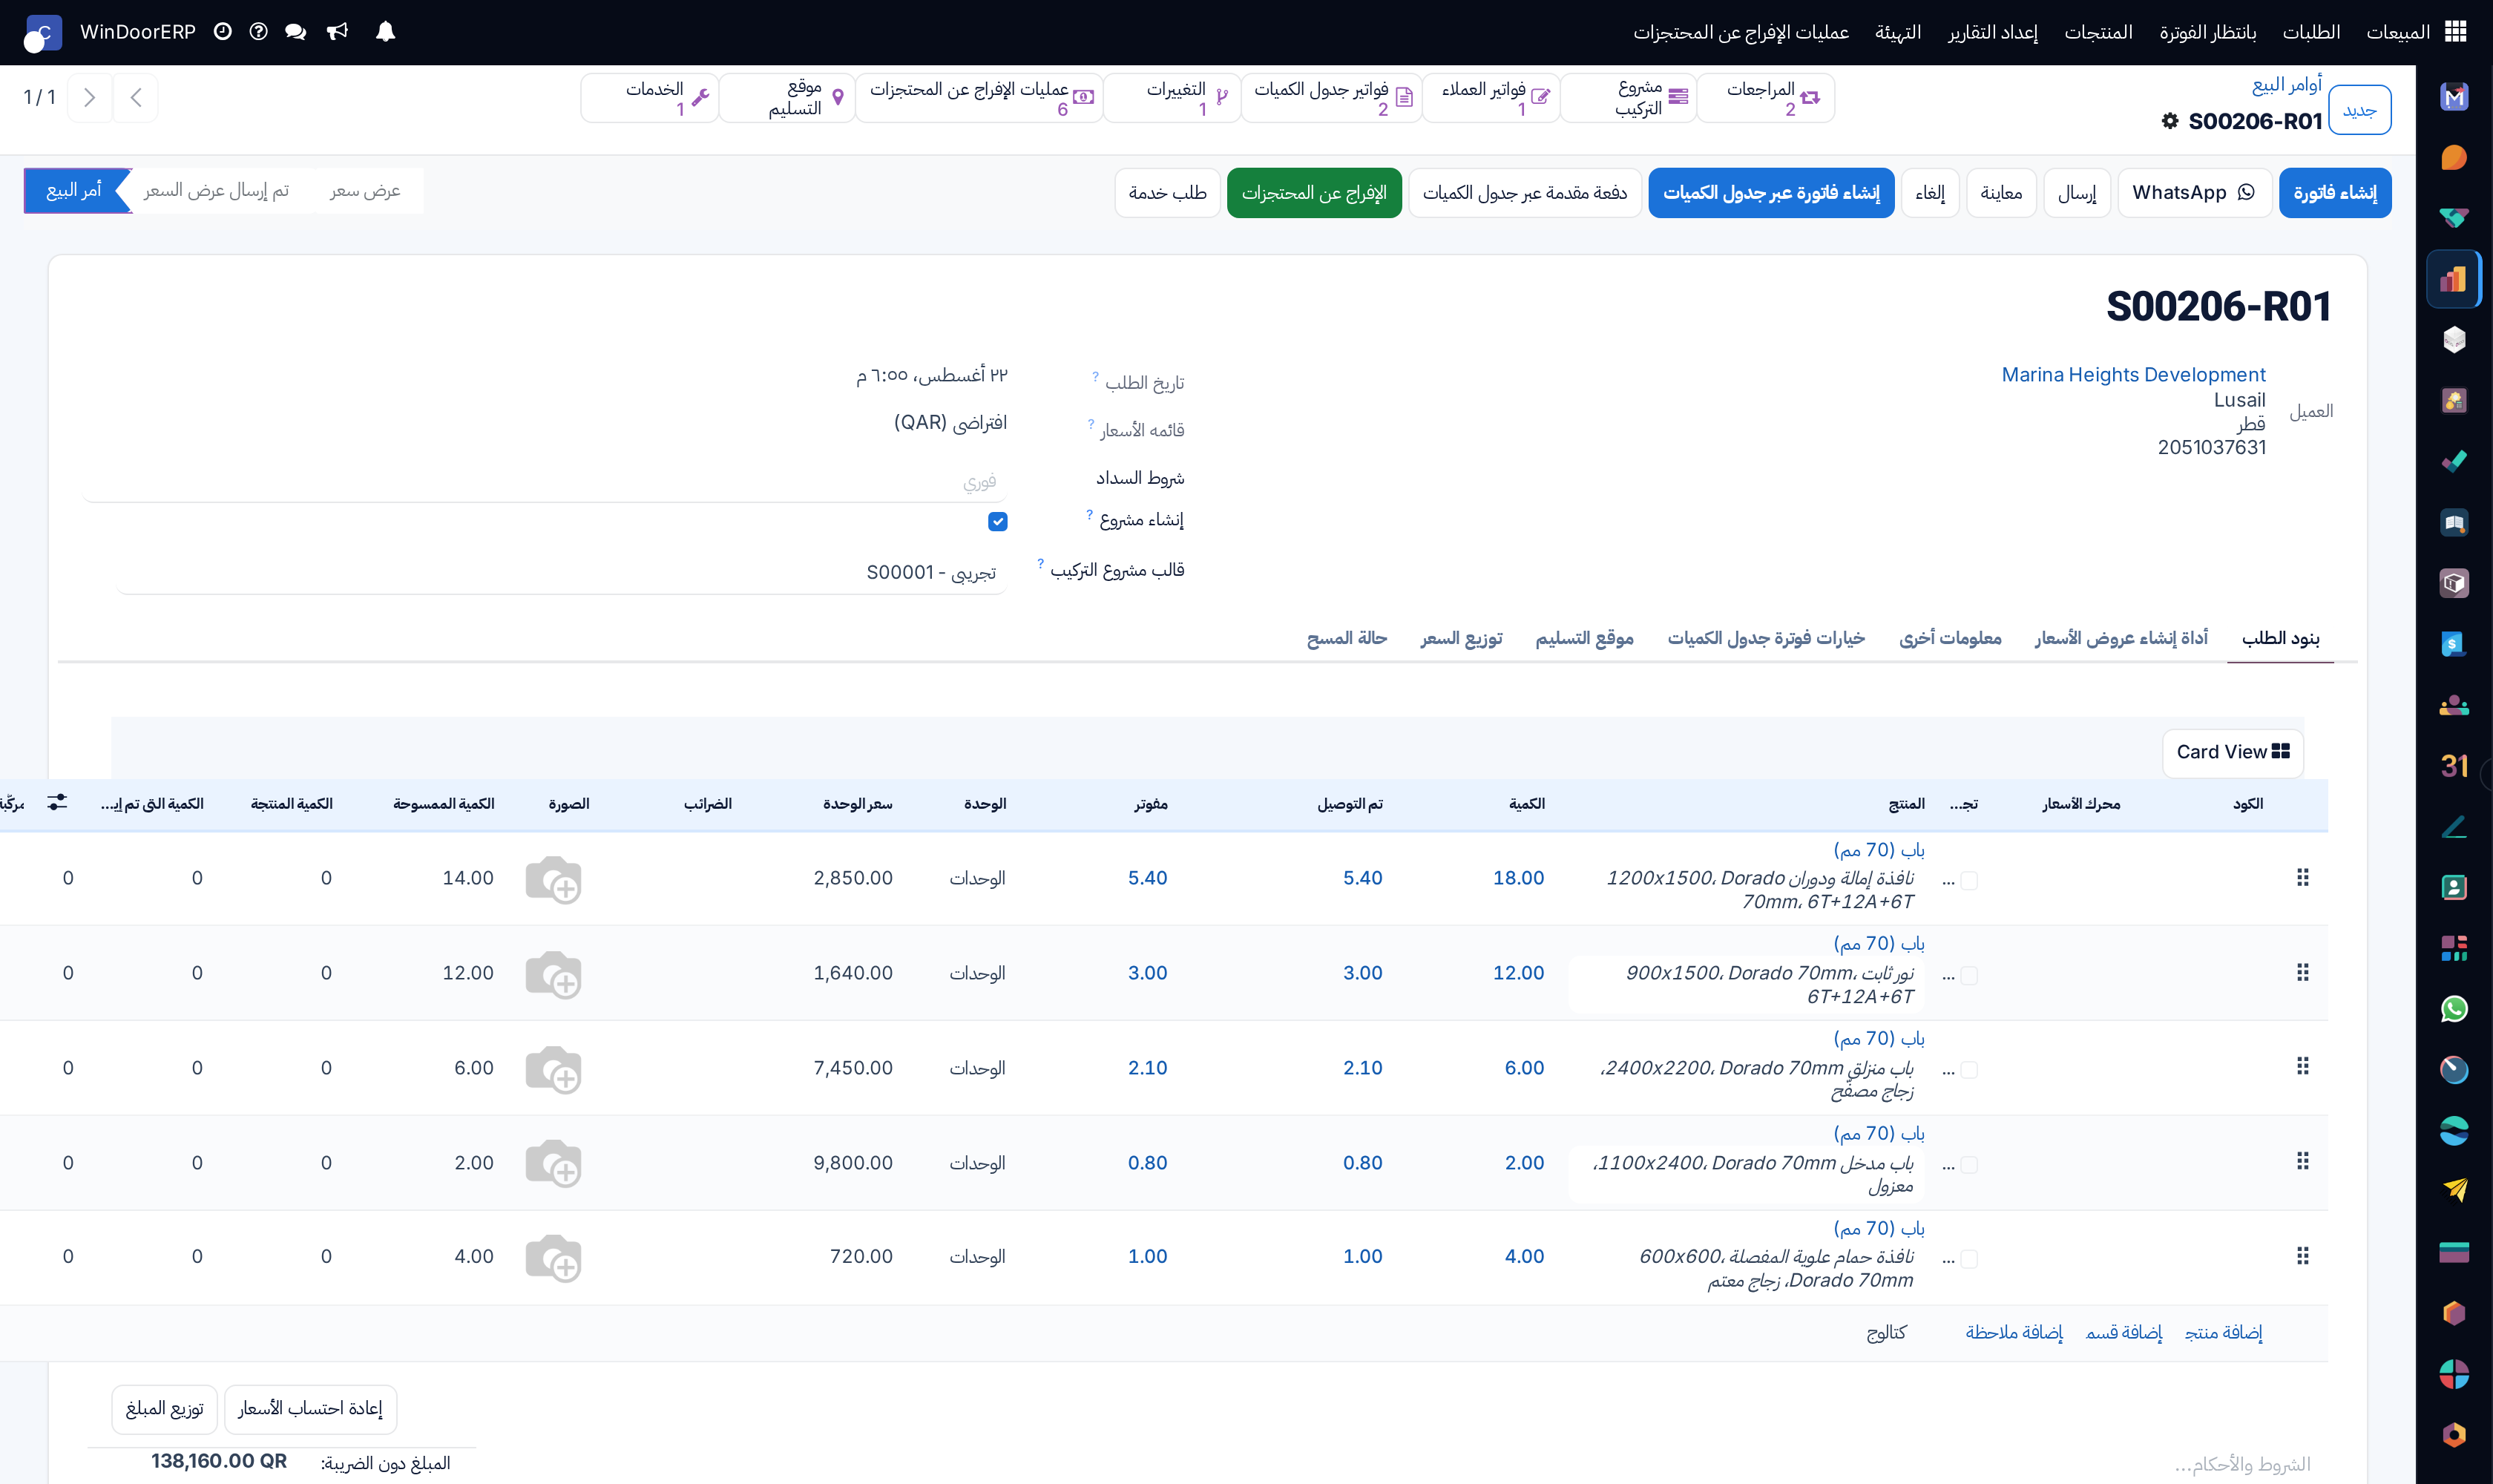This screenshot has width=2493, height=1484.
Task: Click توزيع المبلغ button
Action: tap(164, 1409)
